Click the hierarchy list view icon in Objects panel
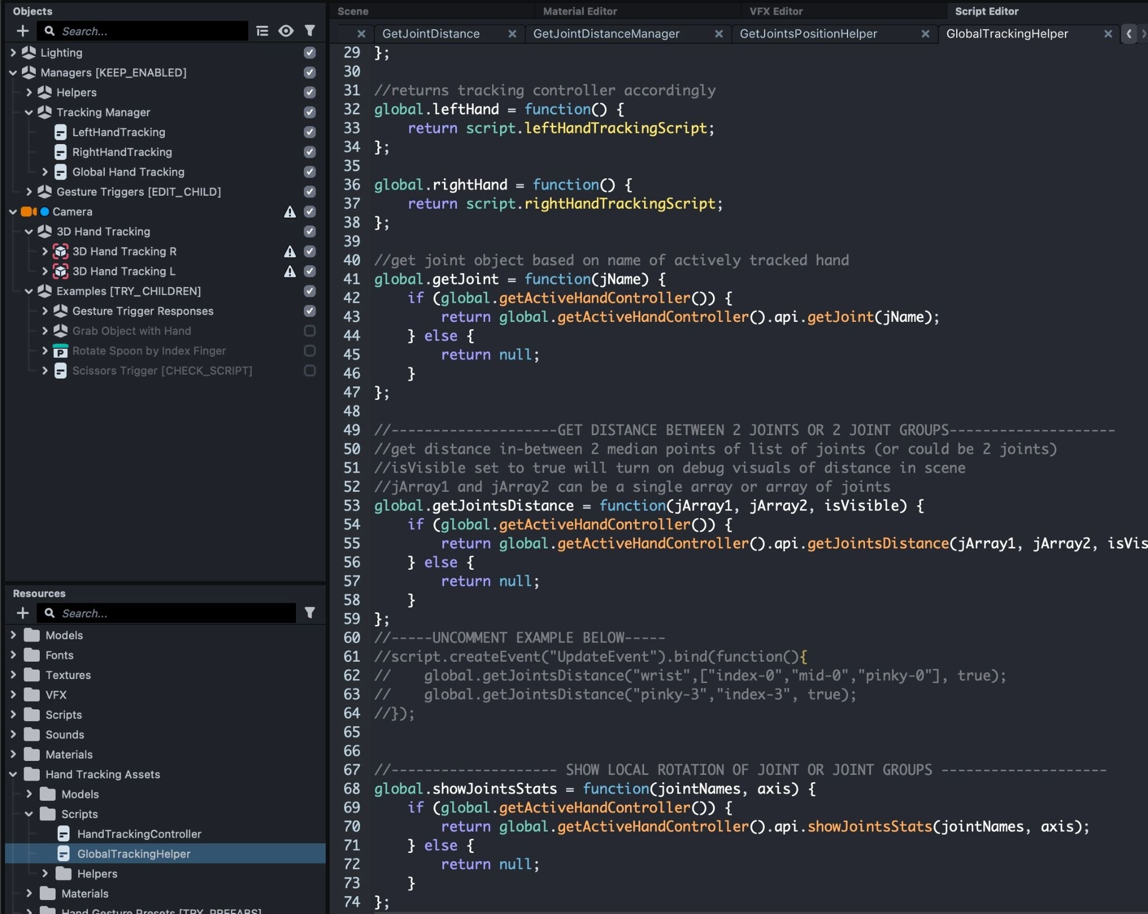The width and height of the screenshot is (1148, 914). [x=262, y=31]
